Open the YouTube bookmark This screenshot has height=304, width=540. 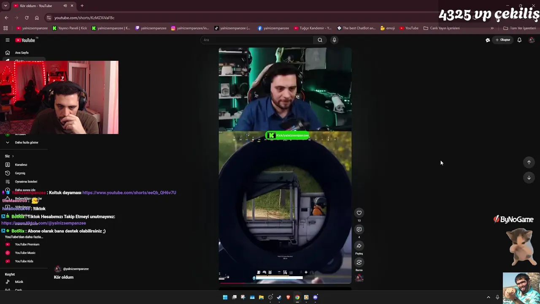click(x=409, y=28)
